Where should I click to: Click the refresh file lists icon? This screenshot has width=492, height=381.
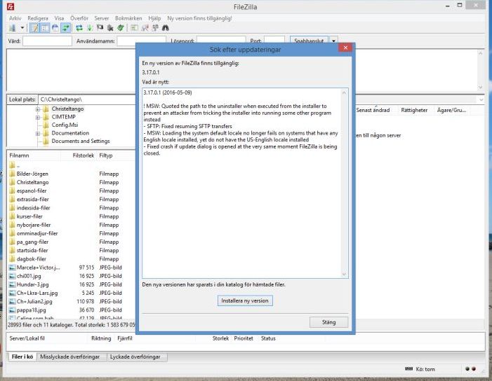click(79, 28)
